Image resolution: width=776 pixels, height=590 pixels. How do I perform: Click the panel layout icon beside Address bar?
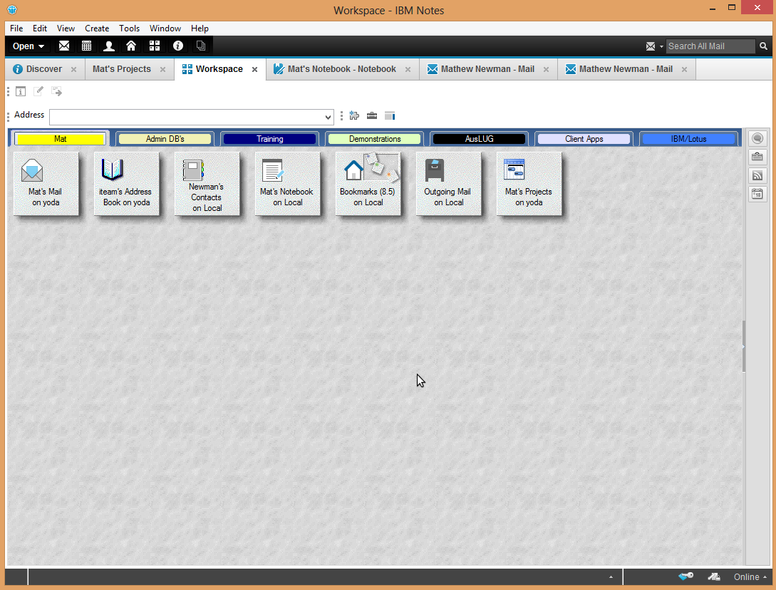coord(390,116)
